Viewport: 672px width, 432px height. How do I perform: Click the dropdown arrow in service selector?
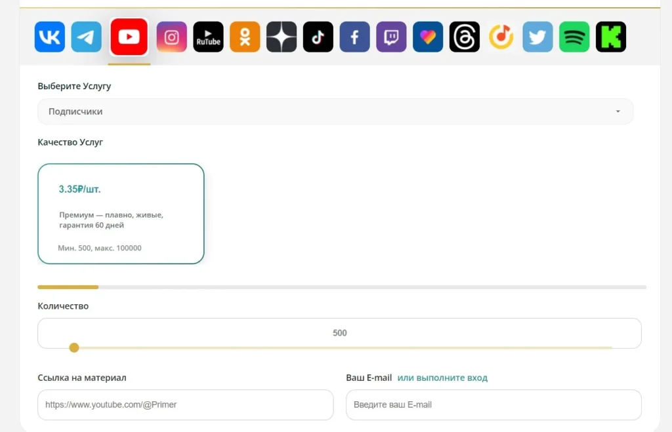coord(618,111)
